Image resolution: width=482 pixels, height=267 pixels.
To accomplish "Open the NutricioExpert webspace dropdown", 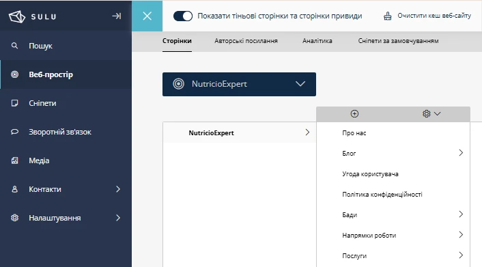I will pos(239,84).
